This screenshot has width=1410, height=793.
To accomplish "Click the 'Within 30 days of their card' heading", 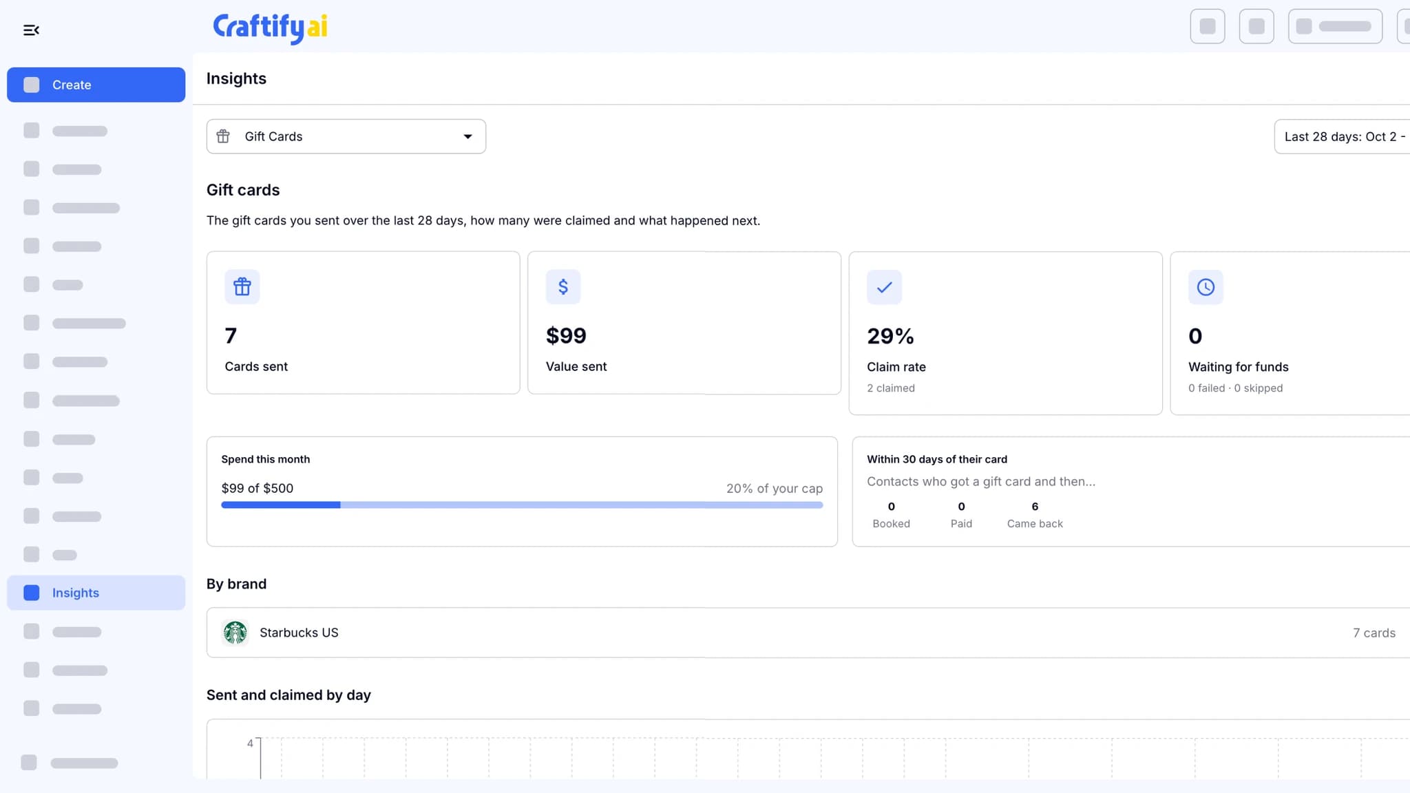I will (x=936, y=459).
